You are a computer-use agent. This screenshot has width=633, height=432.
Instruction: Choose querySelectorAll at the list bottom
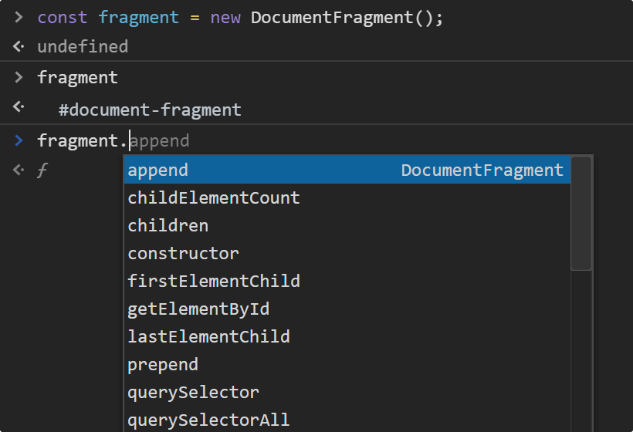coord(209,420)
